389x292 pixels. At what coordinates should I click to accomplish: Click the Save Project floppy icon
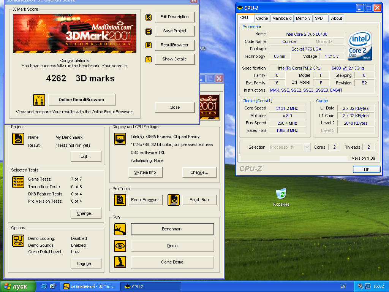coord(149,32)
